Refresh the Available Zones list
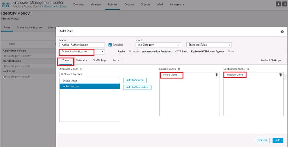The width and height of the screenshot is (288, 147). [x=81, y=69]
